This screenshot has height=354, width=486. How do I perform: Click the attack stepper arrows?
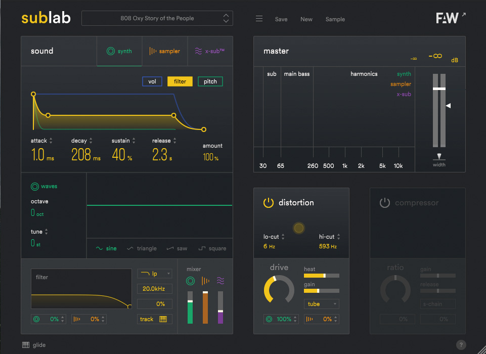click(x=51, y=141)
